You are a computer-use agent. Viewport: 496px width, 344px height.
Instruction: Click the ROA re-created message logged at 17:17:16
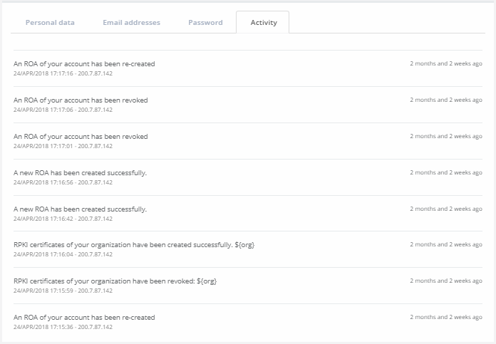click(x=84, y=64)
